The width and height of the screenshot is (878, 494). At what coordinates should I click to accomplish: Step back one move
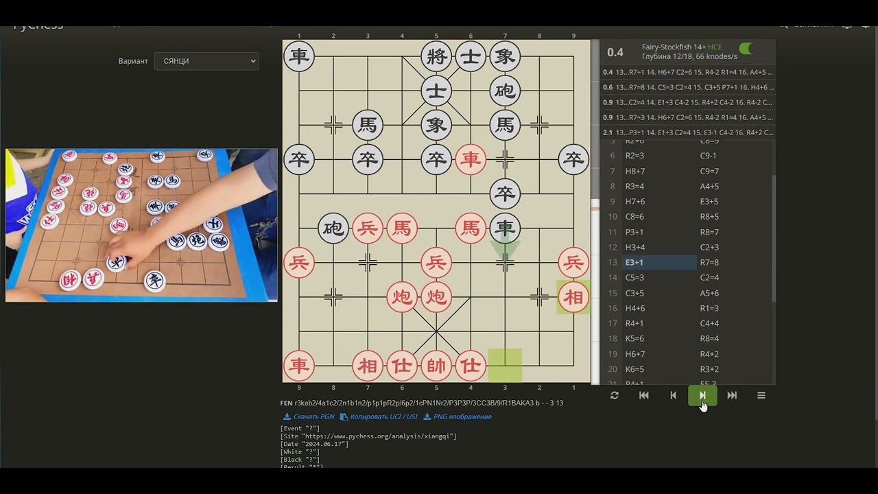673,395
